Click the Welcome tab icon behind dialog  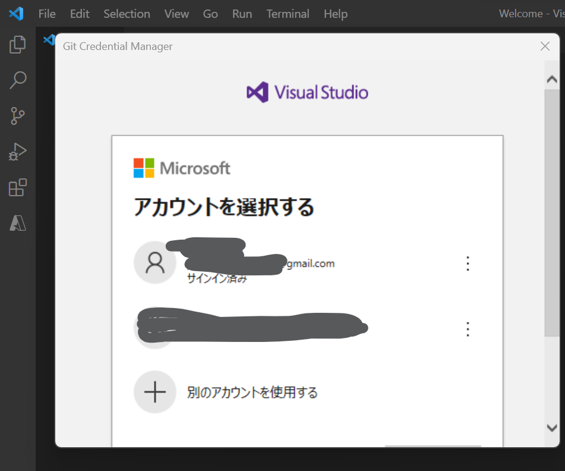coord(49,40)
